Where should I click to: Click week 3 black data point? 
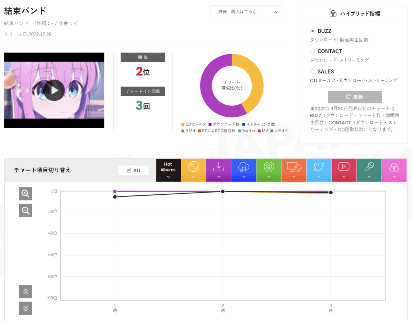(331, 193)
